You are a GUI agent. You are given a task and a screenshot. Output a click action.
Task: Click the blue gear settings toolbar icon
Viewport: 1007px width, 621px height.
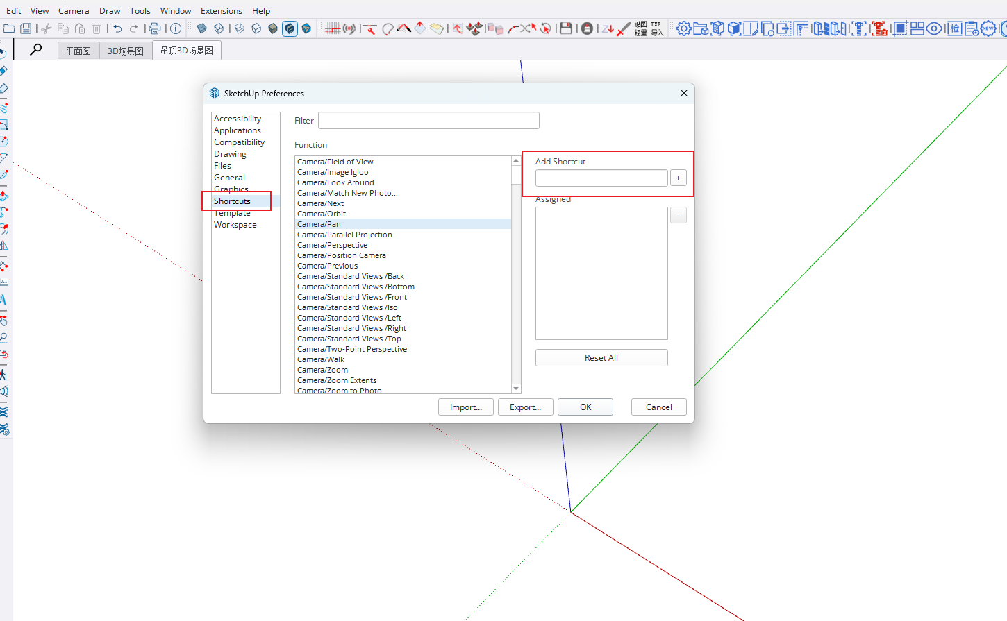click(683, 28)
